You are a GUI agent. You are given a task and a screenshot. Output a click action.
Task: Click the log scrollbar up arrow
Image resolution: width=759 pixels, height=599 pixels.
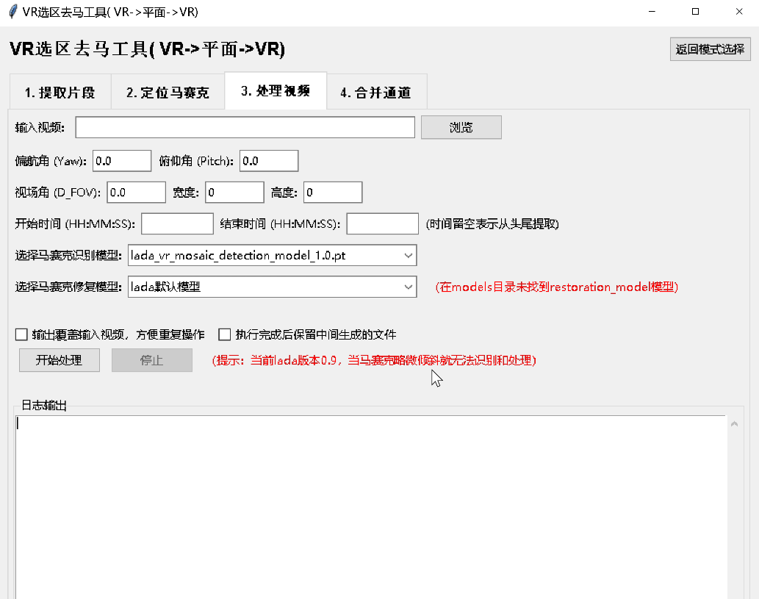coord(734,423)
